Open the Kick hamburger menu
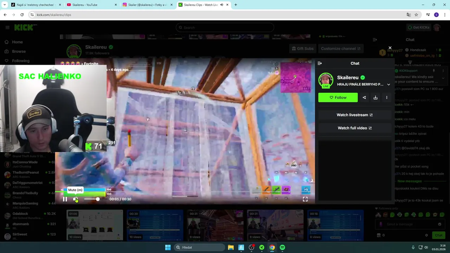Image resolution: width=450 pixels, height=253 pixels. click(7, 27)
